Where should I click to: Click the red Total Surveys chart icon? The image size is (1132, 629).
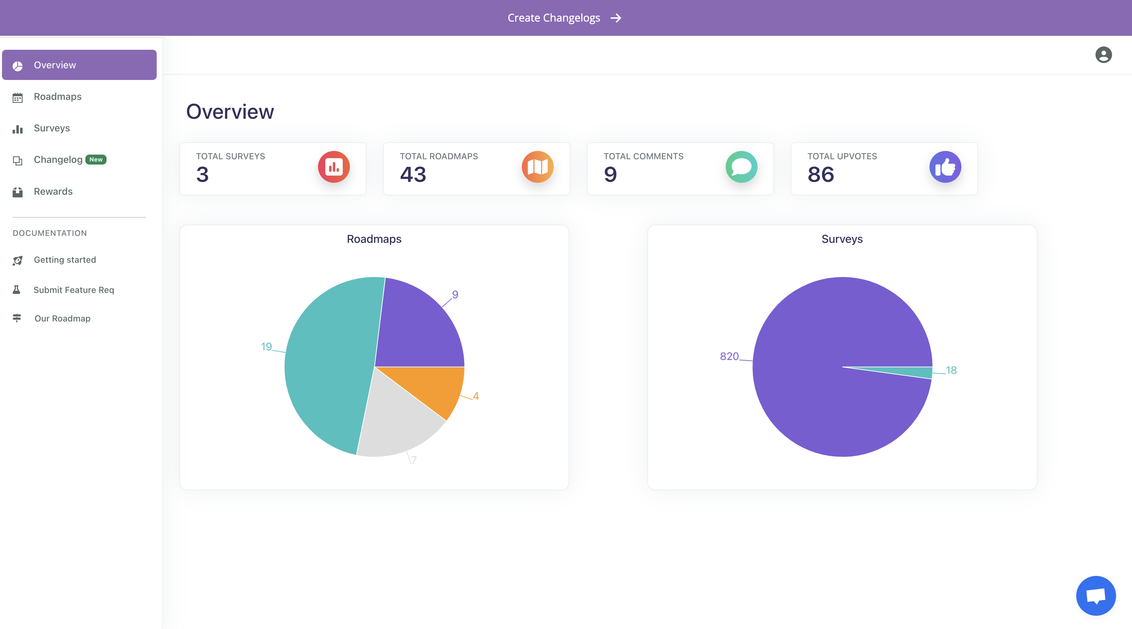coord(334,167)
